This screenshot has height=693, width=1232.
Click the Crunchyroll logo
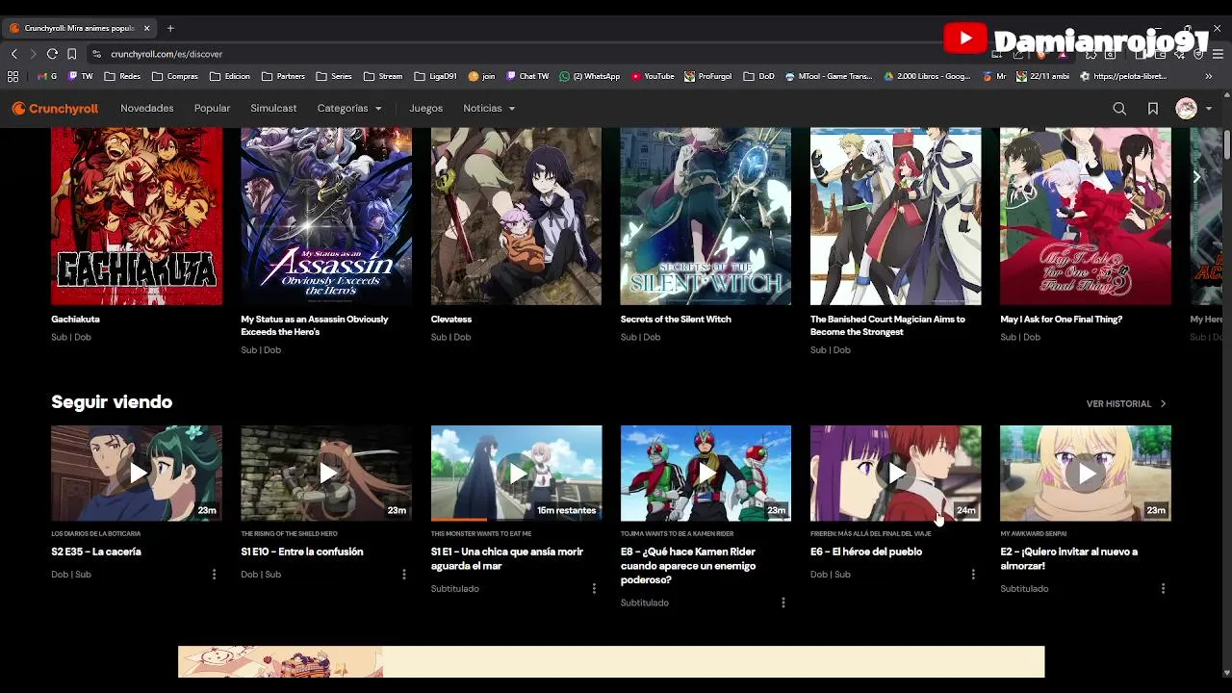pyautogui.click(x=55, y=109)
